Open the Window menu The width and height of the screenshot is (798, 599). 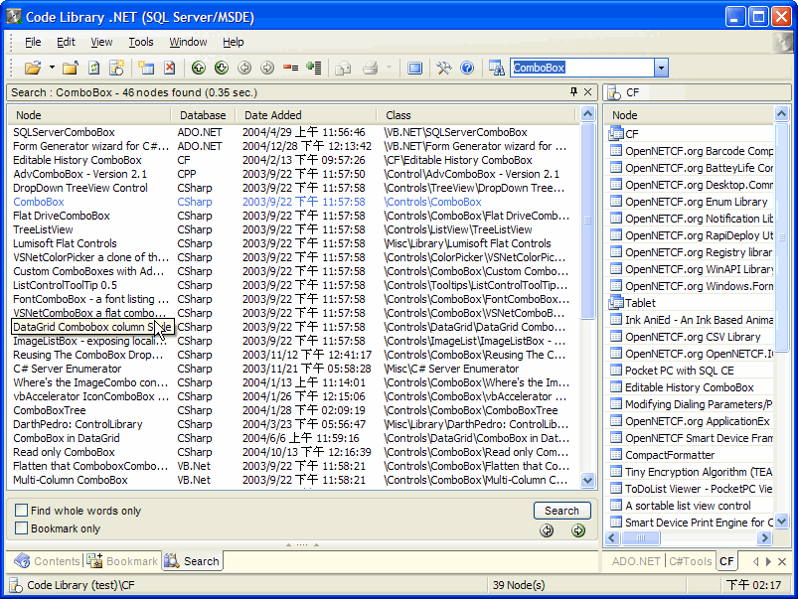(x=188, y=42)
